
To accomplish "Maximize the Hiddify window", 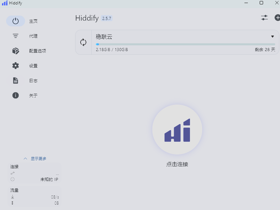I will [x=261, y=3].
